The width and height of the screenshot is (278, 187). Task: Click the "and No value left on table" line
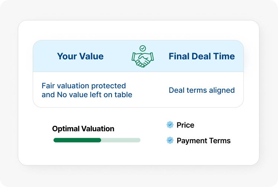87,95
